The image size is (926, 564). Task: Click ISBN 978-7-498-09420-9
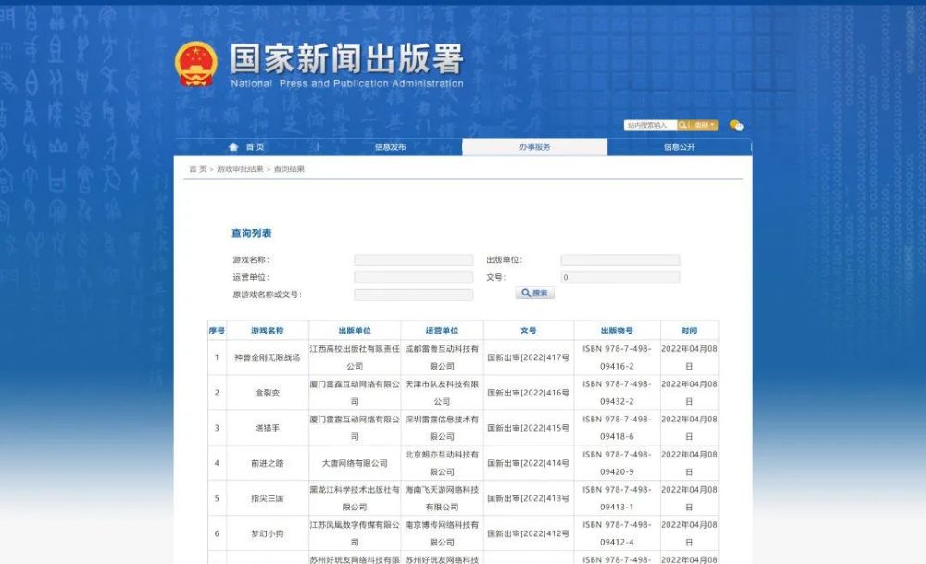click(x=617, y=463)
